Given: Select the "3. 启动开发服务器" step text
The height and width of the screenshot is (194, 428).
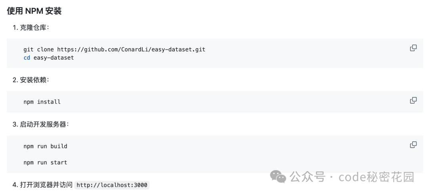Looking at the screenshot, I should point(41,124).
